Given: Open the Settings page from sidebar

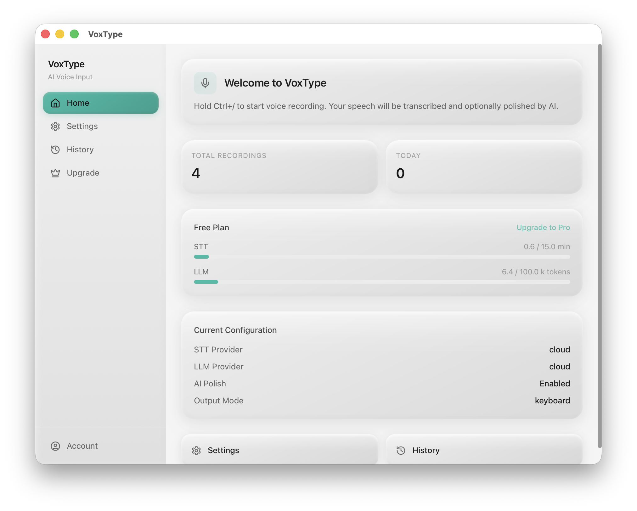Looking at the screenshot, I should point(82,126).
